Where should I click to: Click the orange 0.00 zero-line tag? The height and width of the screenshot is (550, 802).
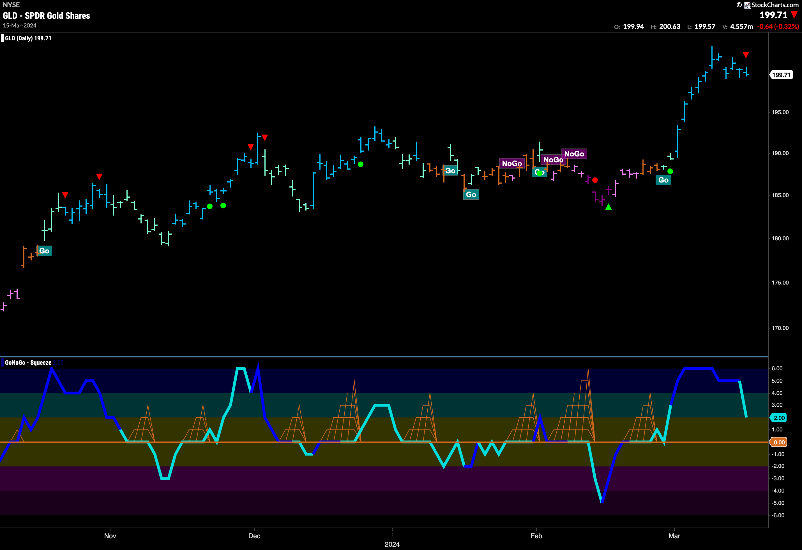pos(778,442)
